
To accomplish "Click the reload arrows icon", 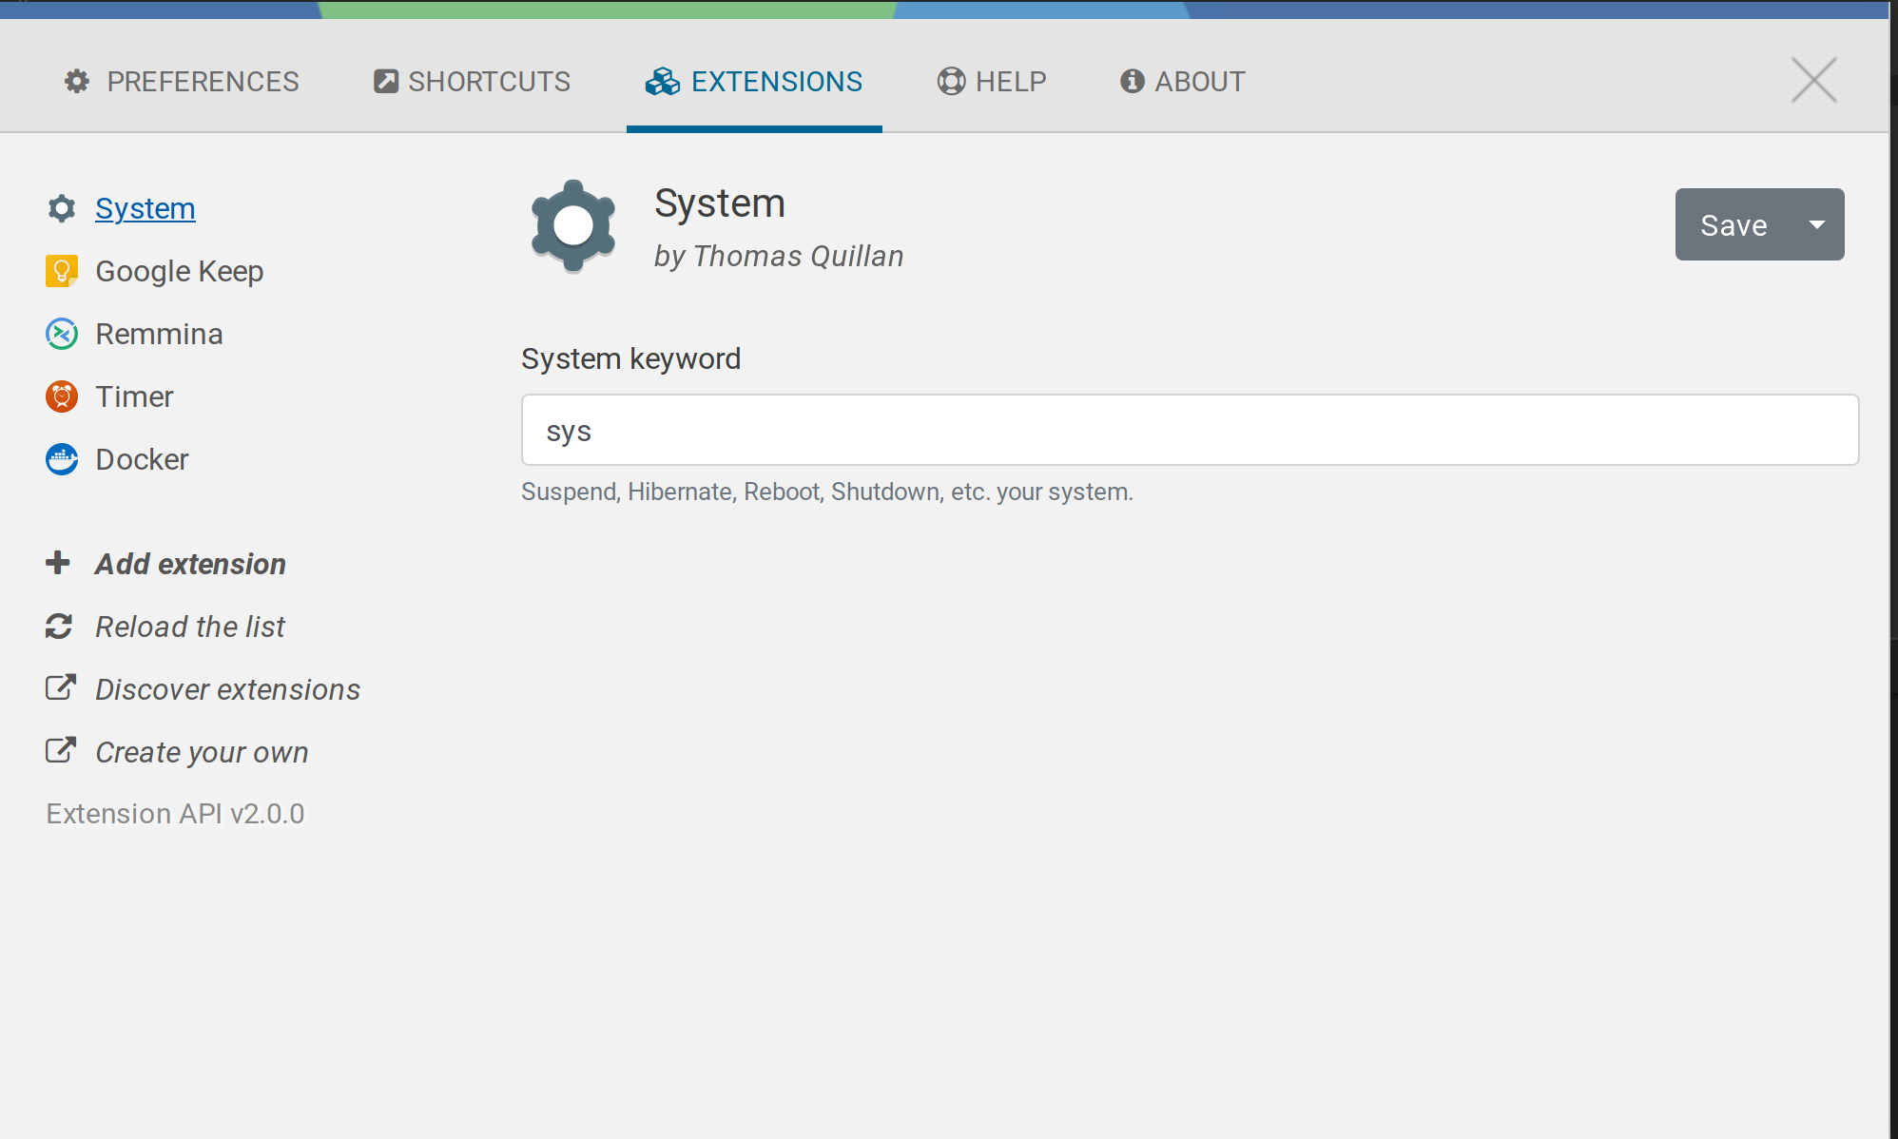I will [59, 627].
